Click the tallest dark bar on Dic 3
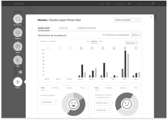This screenshot has height=120, width=168. [125, 64]
